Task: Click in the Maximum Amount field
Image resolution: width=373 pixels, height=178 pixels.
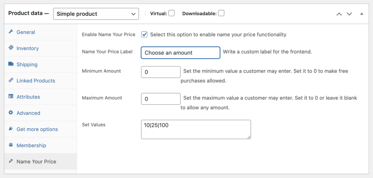Action: 161,99
